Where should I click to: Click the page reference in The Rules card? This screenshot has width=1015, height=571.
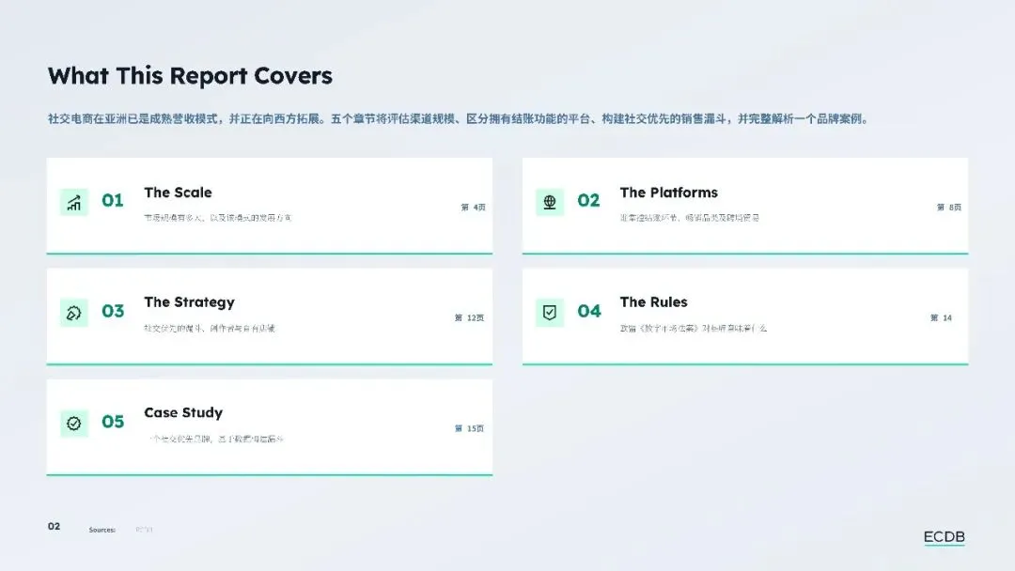[x=941, y=318]
